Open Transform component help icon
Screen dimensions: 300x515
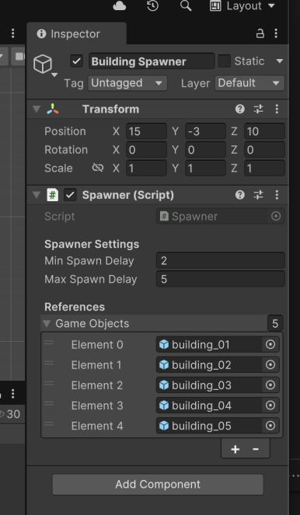coord(240,109)
